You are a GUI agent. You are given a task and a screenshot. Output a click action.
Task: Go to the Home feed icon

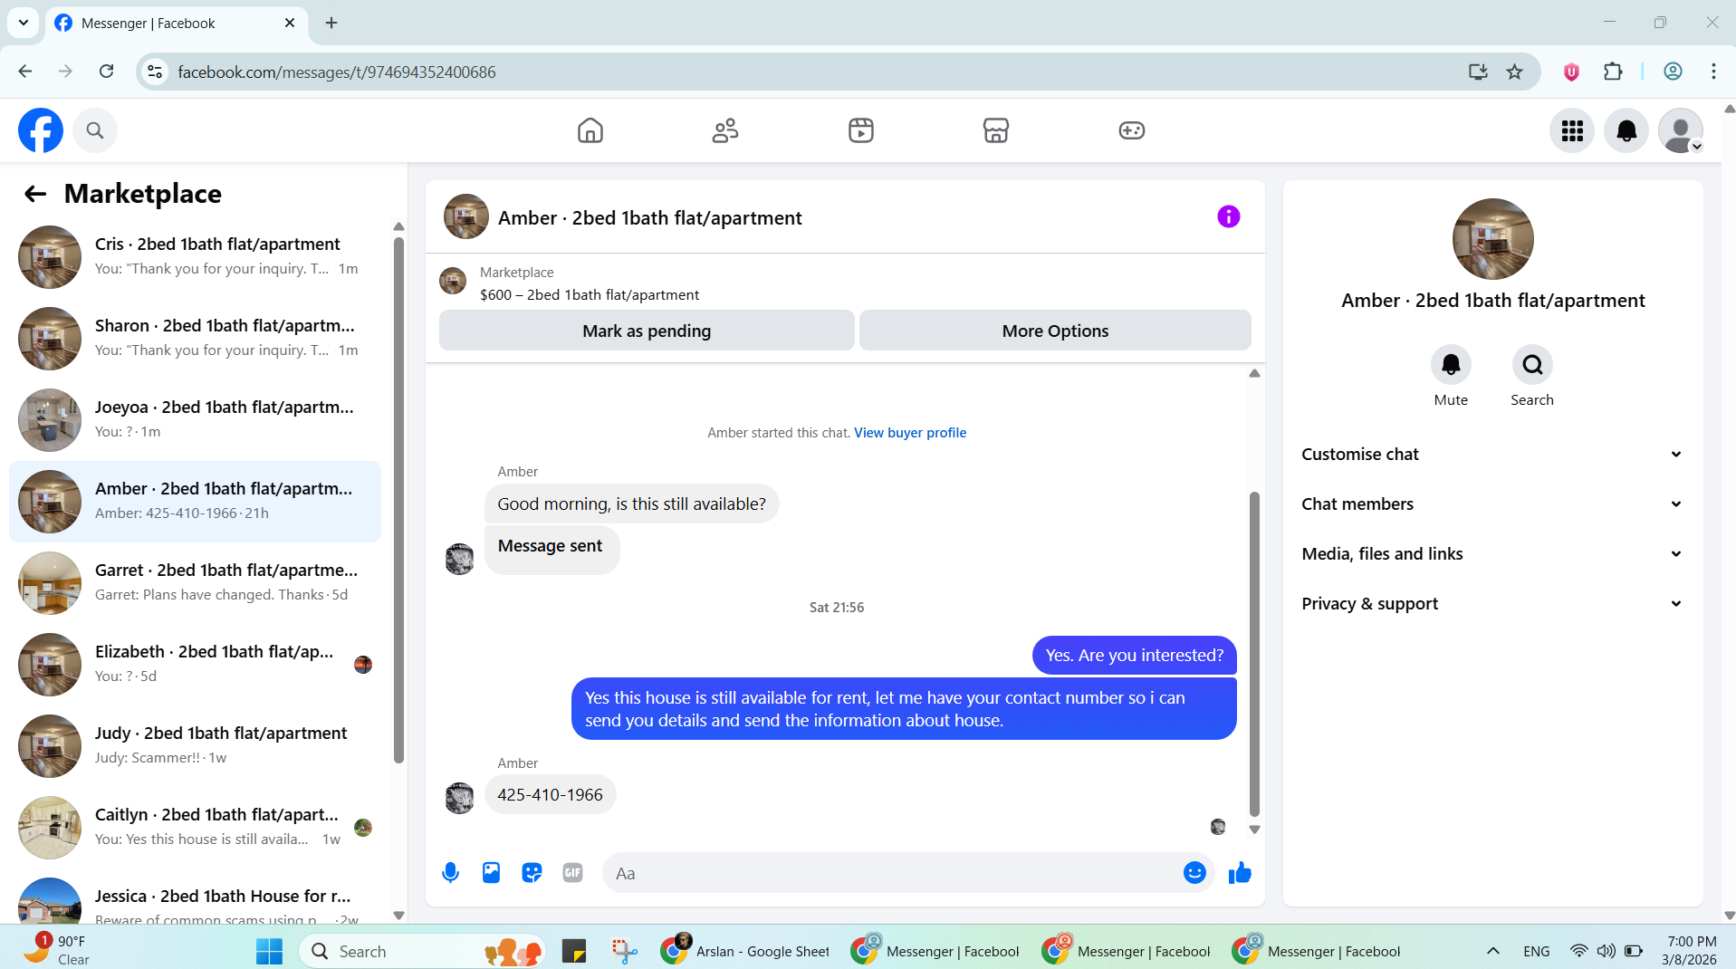tap(590, 130)
